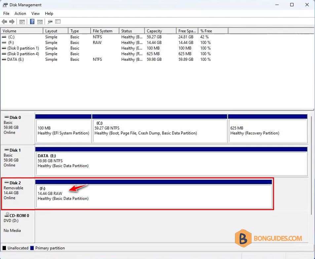Select the DATA (E:) volume drive icon

click(x=4, y=59)
